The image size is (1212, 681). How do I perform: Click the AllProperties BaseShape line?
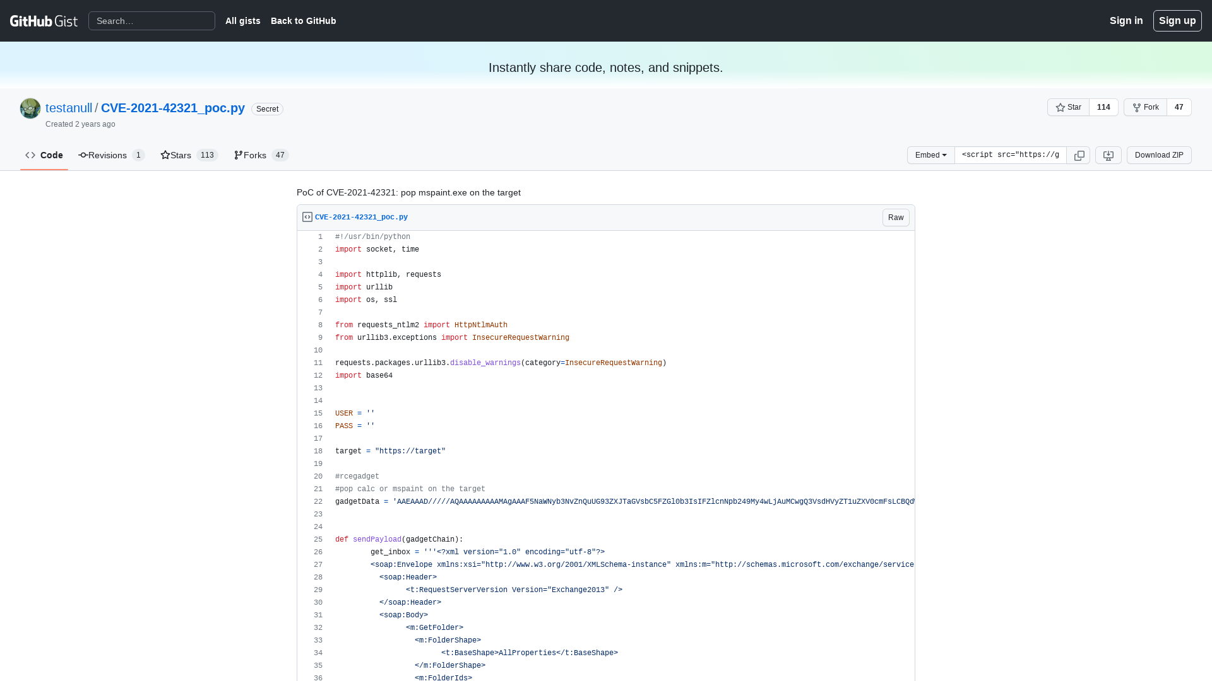pos(530,653)
